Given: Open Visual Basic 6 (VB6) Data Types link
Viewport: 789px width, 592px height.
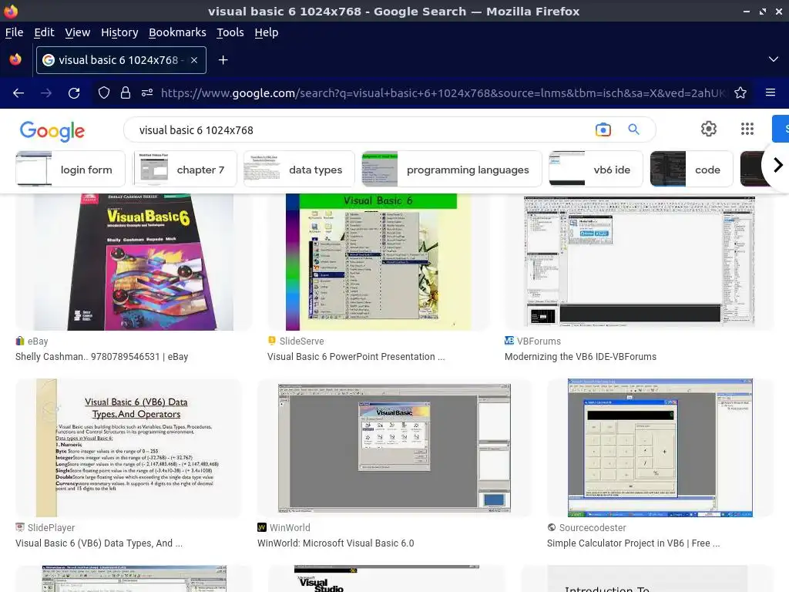Looking at the screenshot, I should (99, 543).
